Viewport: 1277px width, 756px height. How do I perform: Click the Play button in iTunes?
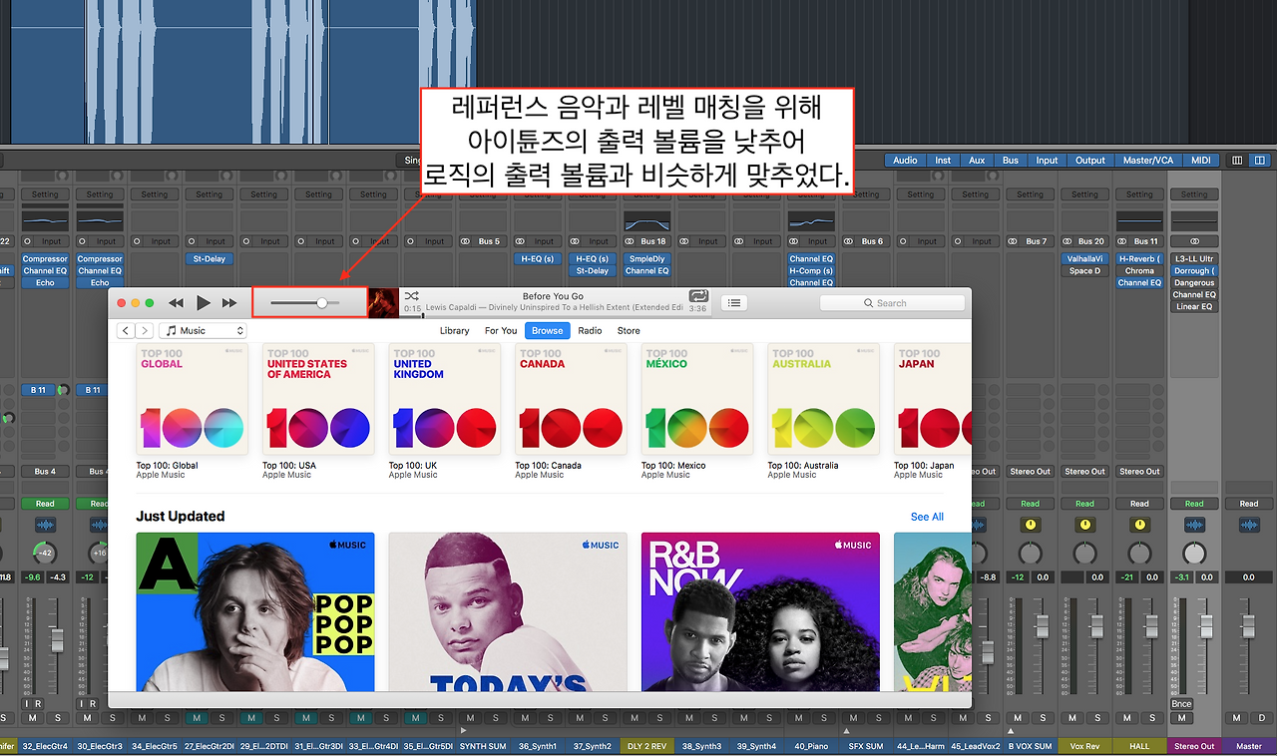(x=204, y=302)
